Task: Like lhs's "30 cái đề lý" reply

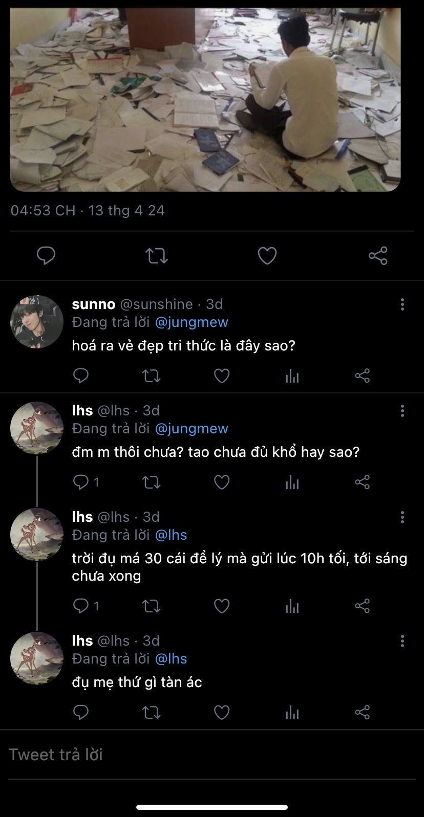Action: (221, 606)
